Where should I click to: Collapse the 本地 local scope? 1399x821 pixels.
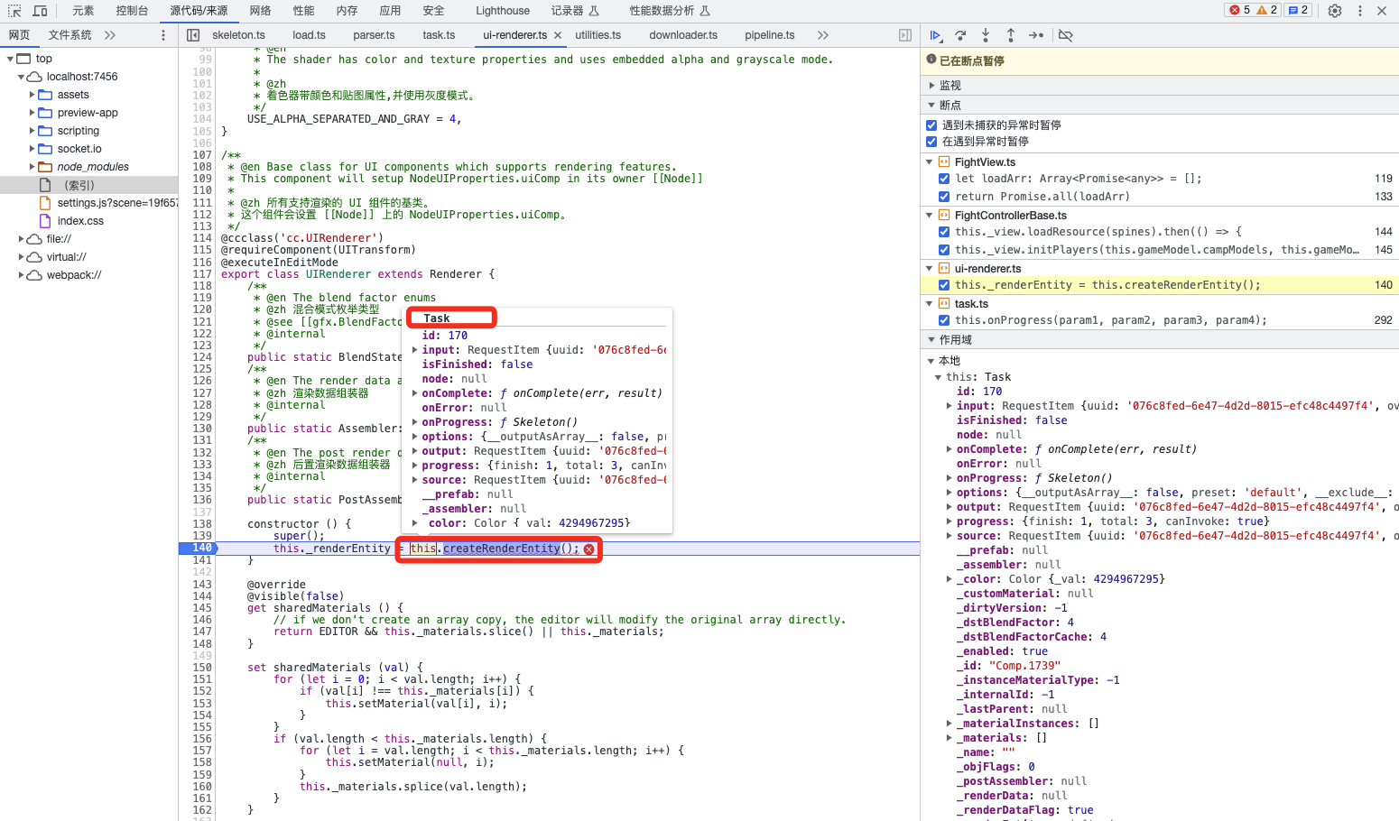point(931,361)
